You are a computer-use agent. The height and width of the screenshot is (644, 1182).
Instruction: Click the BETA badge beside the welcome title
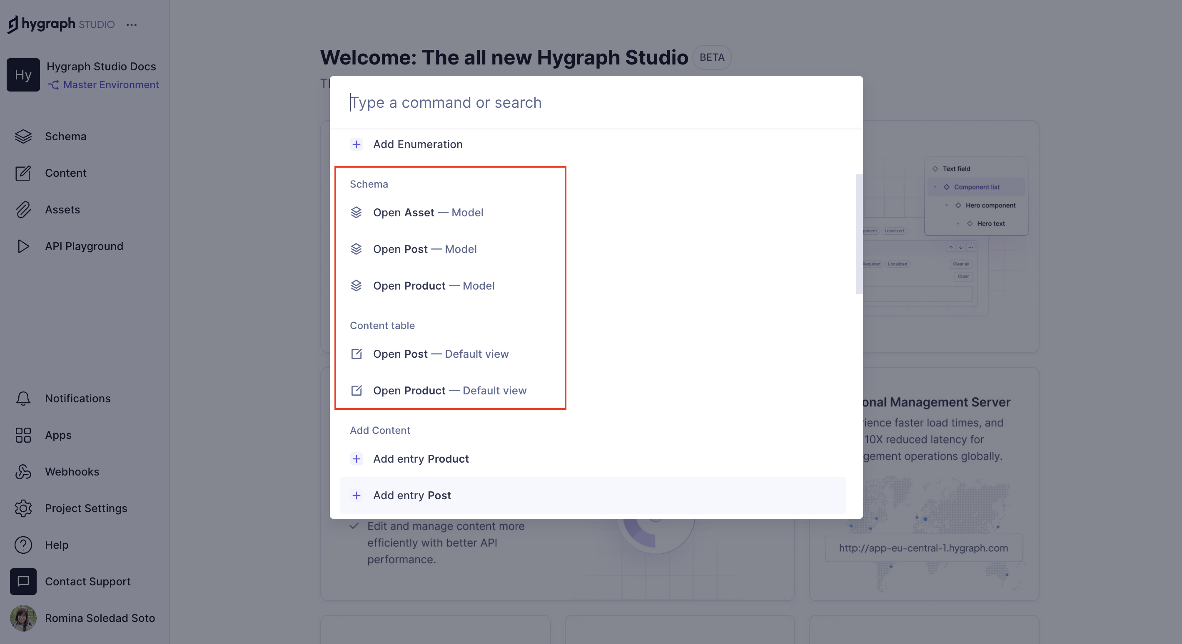[x=712, y=57]
